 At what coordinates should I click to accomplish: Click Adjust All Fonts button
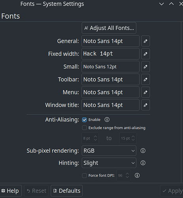[109, 28]
